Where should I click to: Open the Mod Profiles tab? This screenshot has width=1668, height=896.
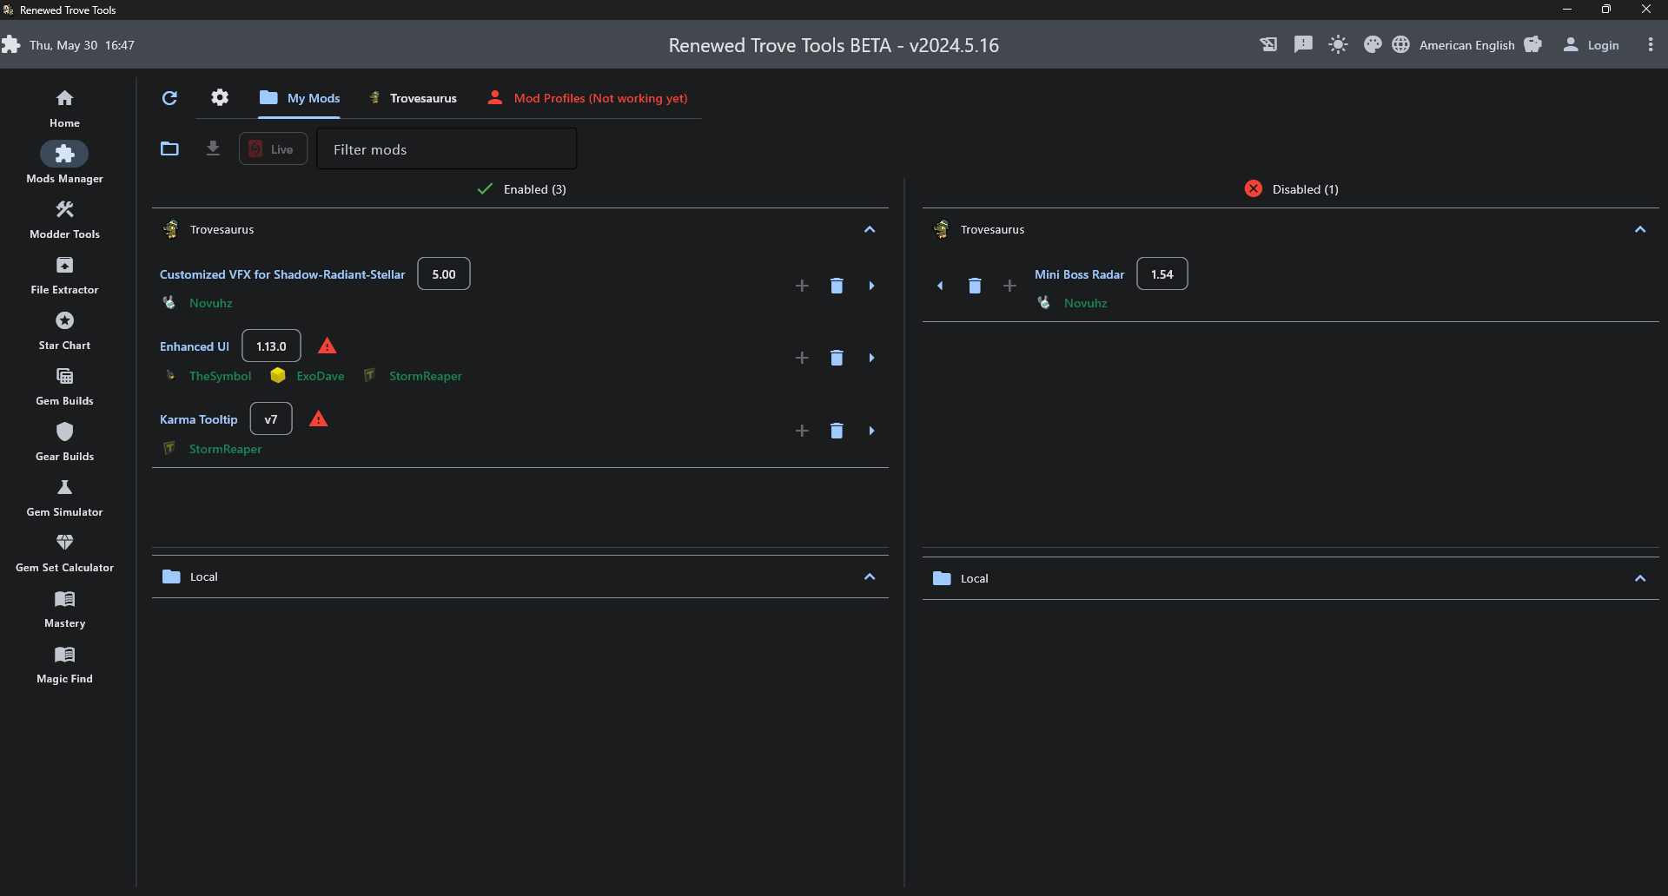point(599,98)
